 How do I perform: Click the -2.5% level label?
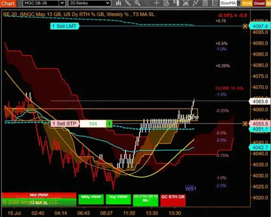[221, 185]
